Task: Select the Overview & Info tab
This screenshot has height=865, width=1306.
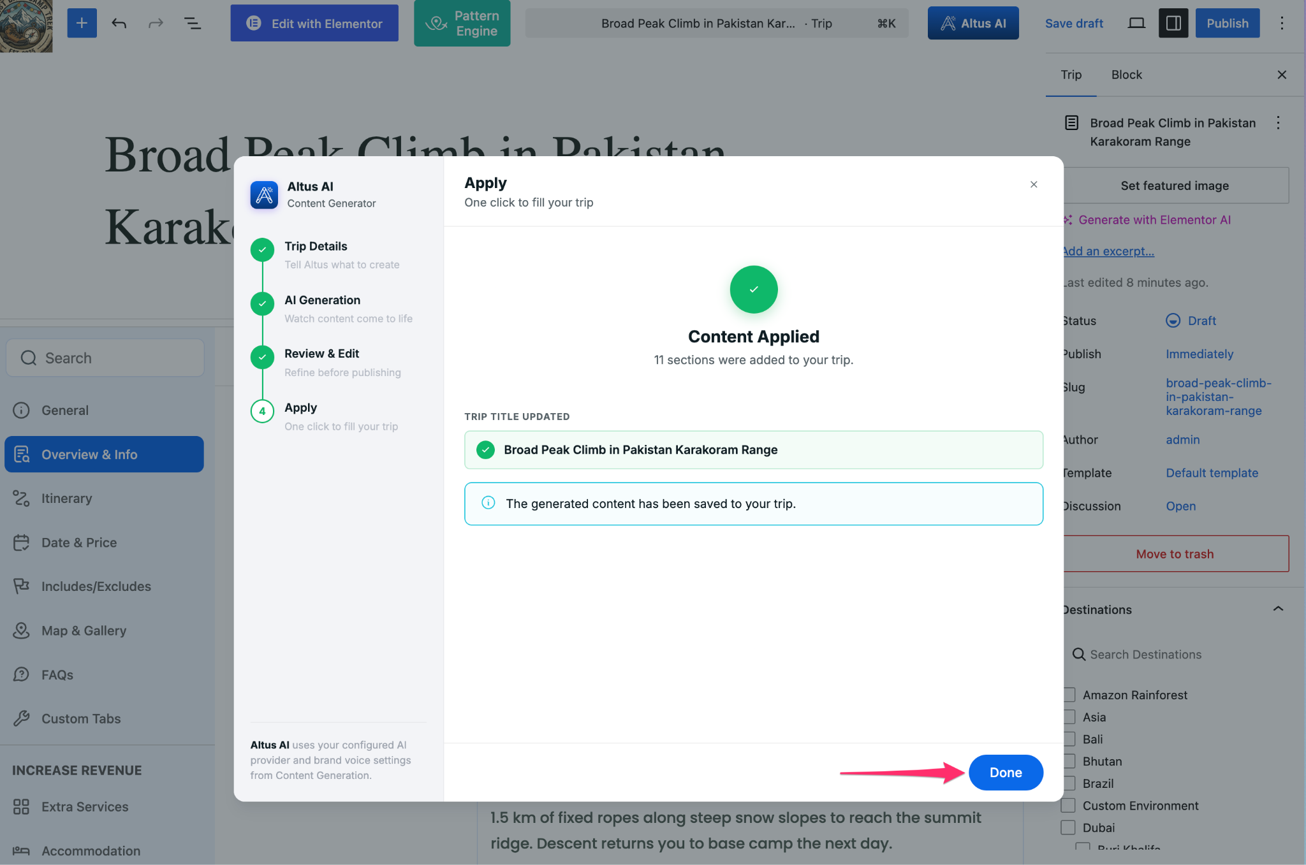Action: [104, 454]
